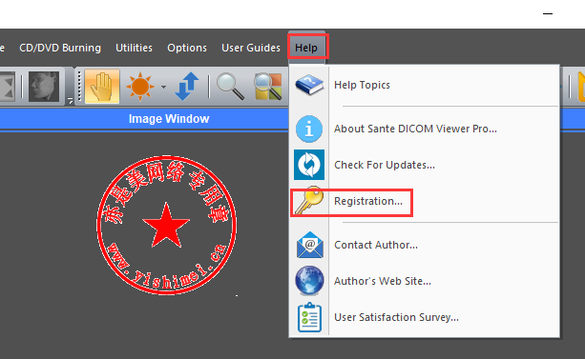Click the refresh arrows update icon

[309, 165]
